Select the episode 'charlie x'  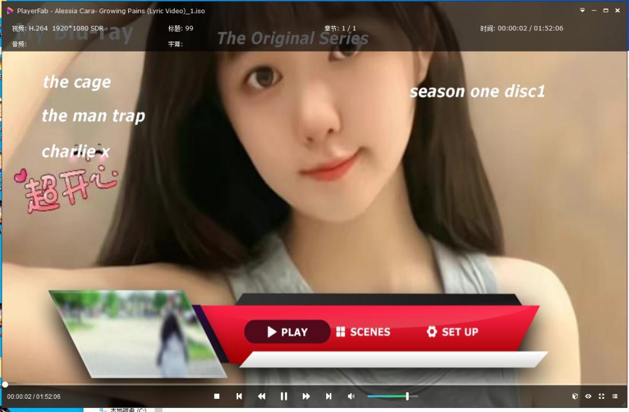76,152
